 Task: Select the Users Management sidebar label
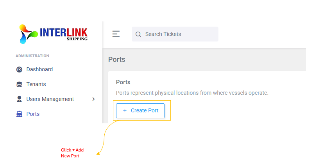[x=50, y=99]
